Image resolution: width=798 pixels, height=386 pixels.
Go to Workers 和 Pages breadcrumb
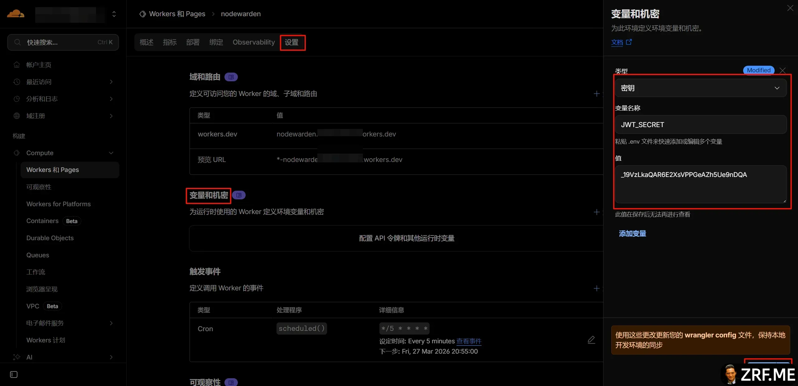point(177,14)
